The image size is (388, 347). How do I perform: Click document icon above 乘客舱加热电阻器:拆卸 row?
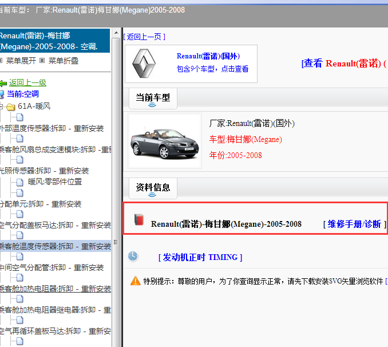[20, 278]
